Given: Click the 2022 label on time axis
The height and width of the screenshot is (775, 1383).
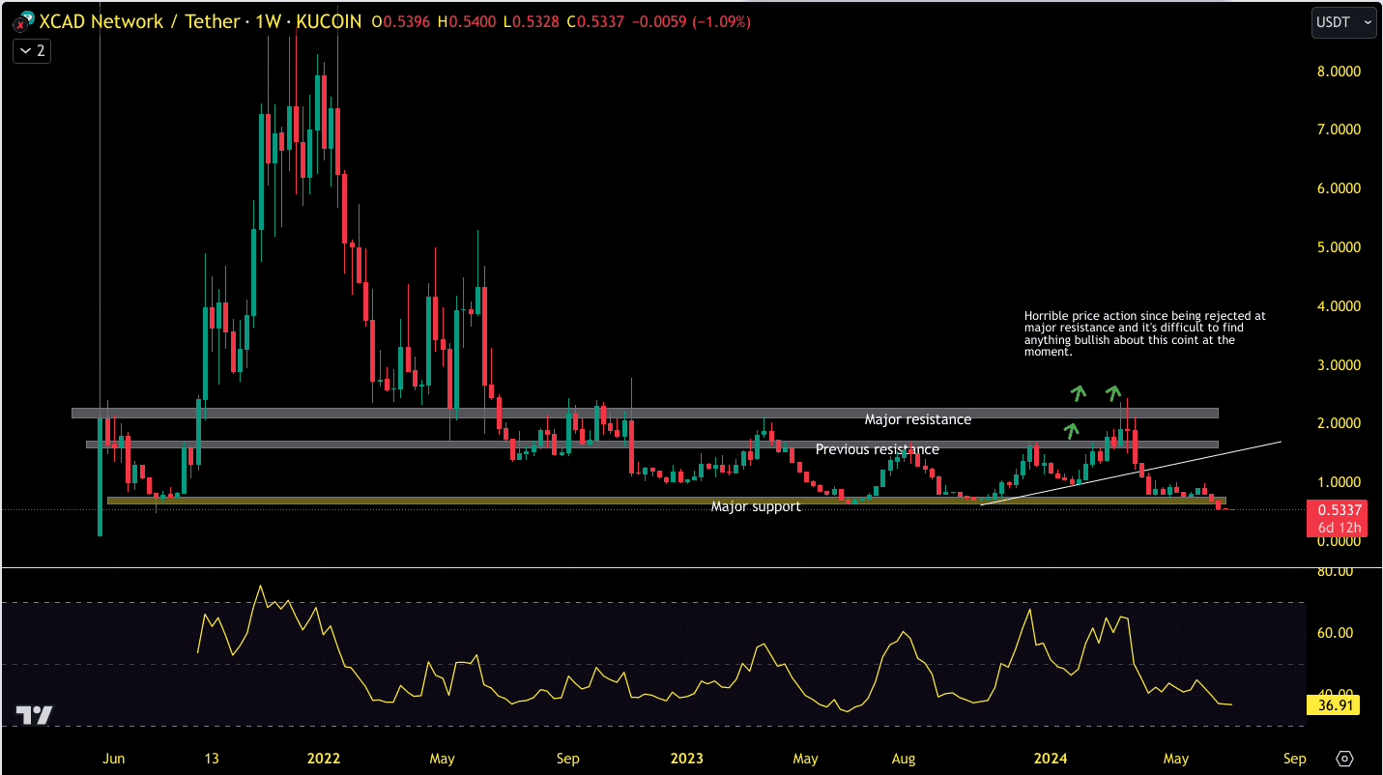Looking at the screenshot, I should click(323, 759).
